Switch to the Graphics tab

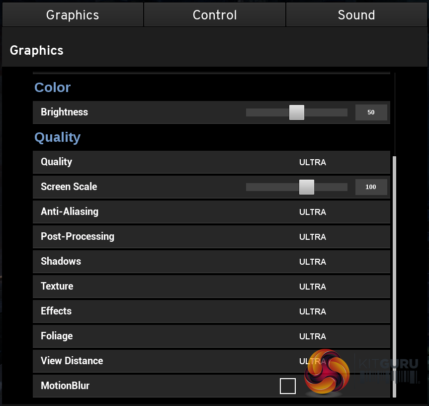tap(73, 15)
